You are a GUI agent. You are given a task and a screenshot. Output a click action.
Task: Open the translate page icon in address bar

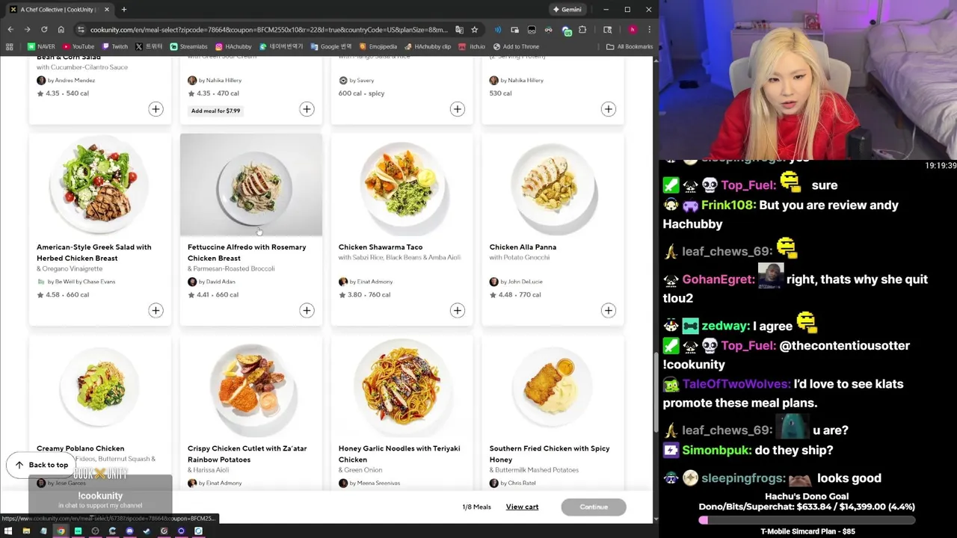pyautogui.click(x=459, y=30)
